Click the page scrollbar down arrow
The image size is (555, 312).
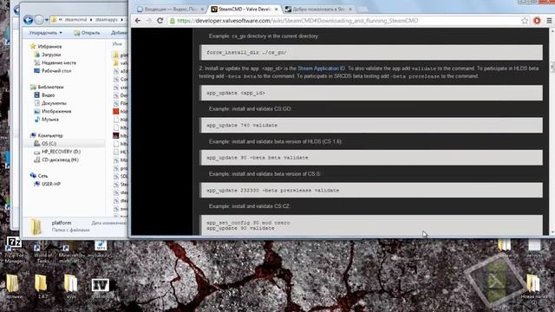click(x=552, y=232)
